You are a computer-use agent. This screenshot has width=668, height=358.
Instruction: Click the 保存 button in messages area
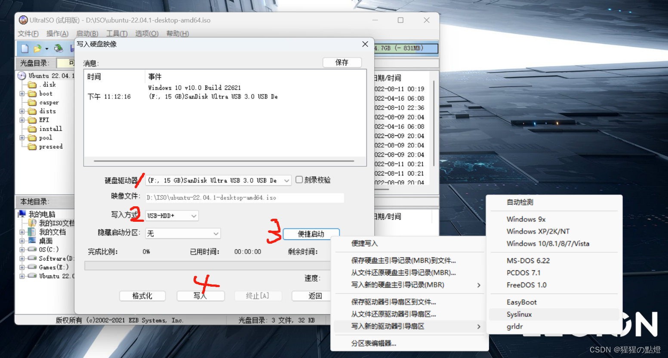342,62
